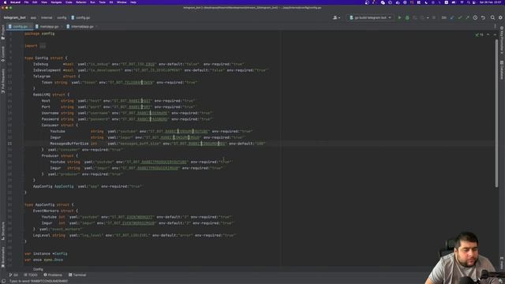This screenshot has height=284, width=505.
Task: Open Search Everywhere magnifier icon
Action: pyautogui.click(x=492, y=17)
